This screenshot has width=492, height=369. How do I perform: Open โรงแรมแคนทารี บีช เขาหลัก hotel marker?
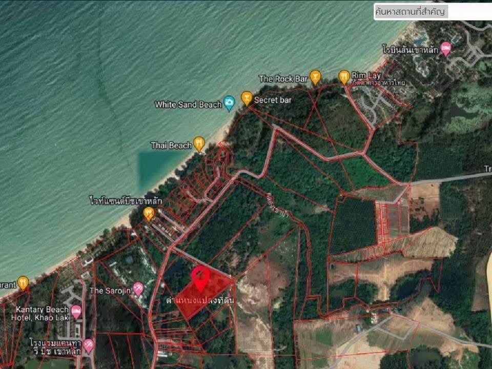pos(89,346)
